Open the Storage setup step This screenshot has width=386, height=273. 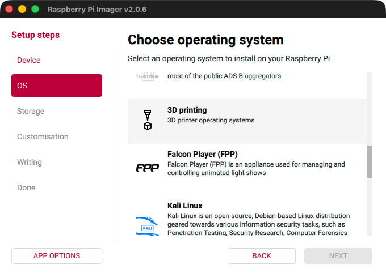click(31, 111)
